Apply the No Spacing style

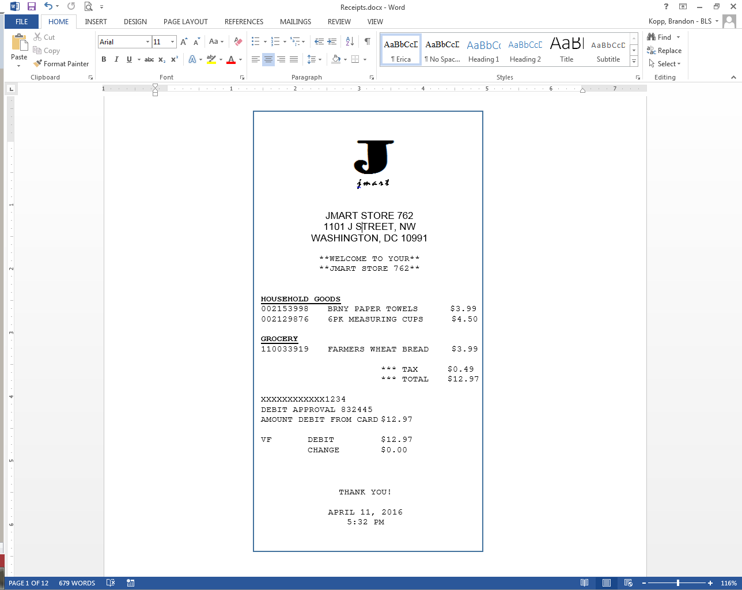pyautogui.click(x=442, y=50)
